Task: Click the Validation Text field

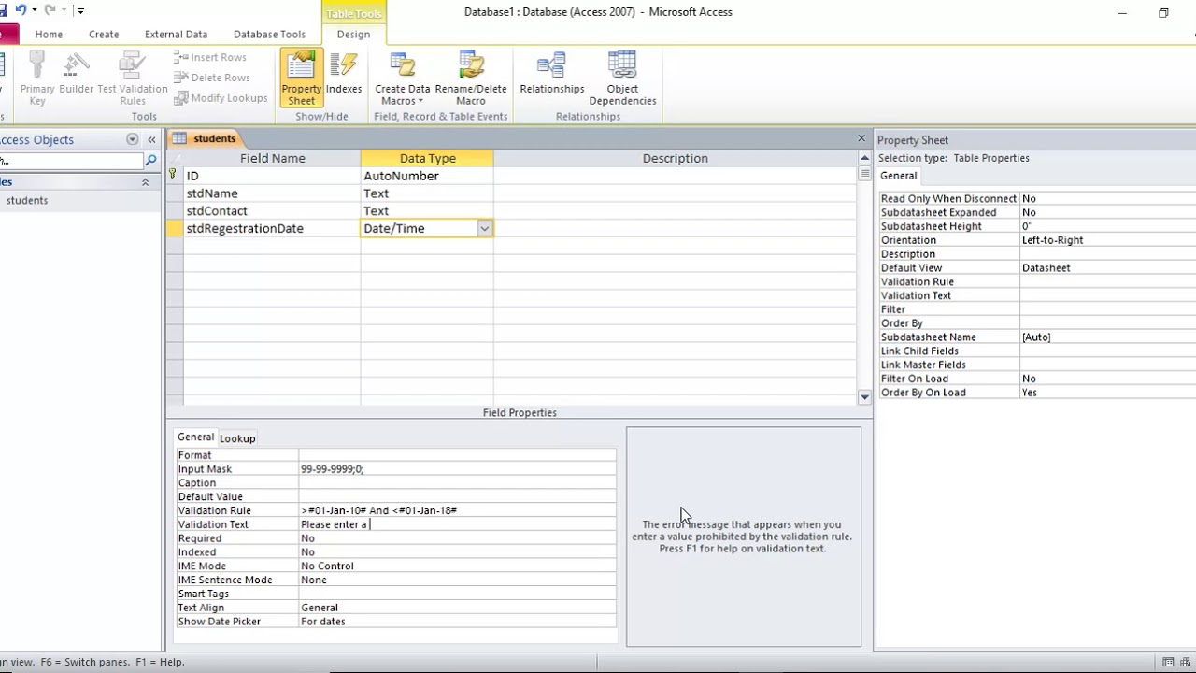Action: [457, 524]
